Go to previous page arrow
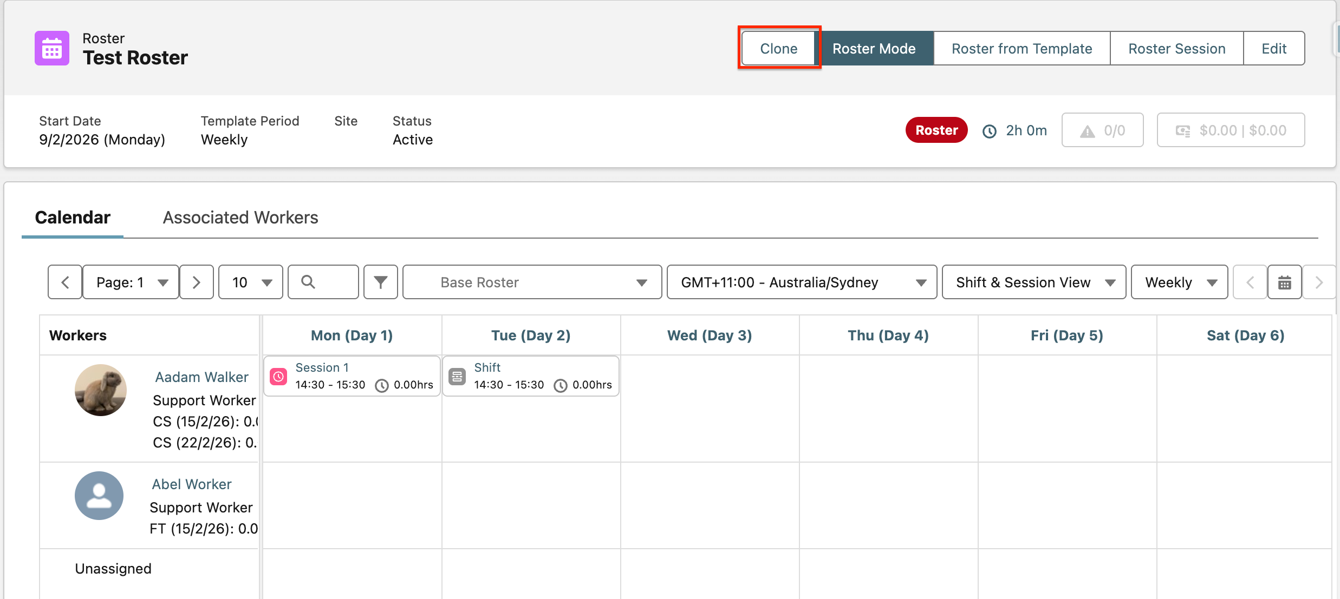The image size is (1340, 599). tap(65, 282)
